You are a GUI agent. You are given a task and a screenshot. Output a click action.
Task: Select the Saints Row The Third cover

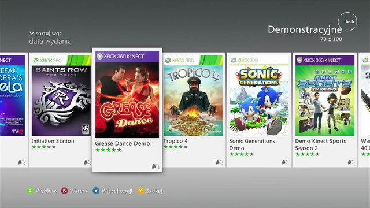point(61,95)
